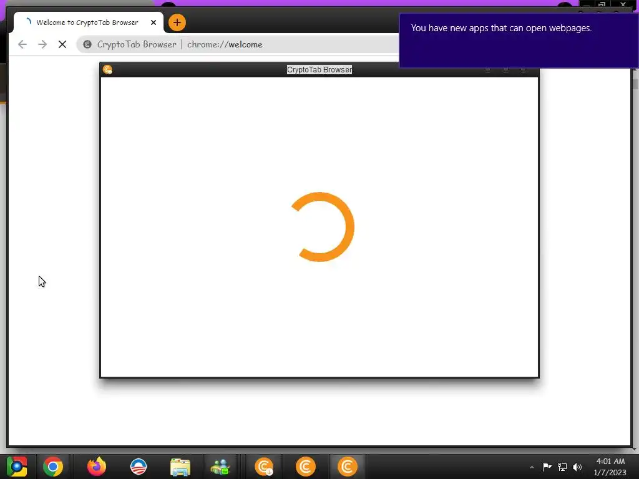639x479 pixels.
Task: Open File Explorer from the taskbar
Action: [180, 467]
